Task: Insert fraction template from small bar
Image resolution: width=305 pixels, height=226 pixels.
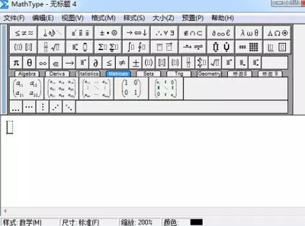Action: click(188, 63)
